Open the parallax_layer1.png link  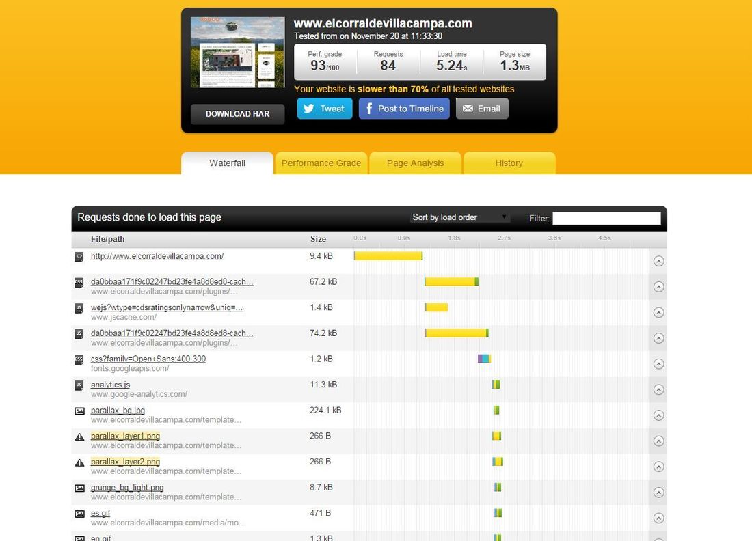coord(125,436)
